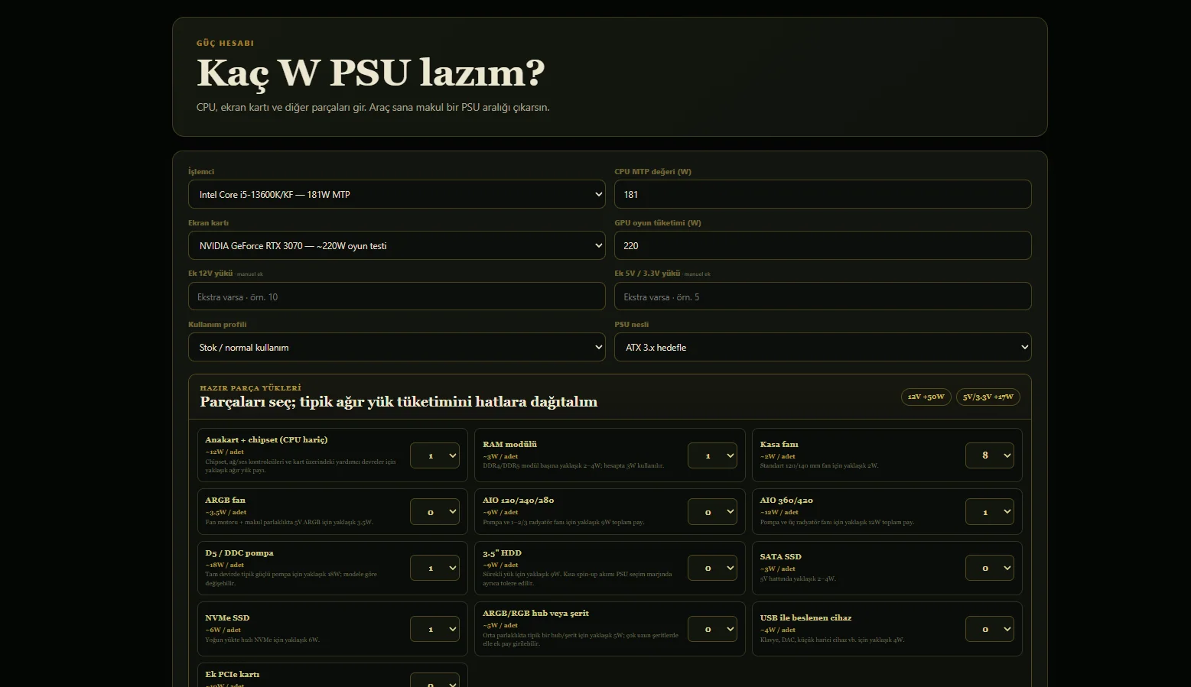
Task: Change RAM modülü quantity dropdown
Action: (712, 455)
